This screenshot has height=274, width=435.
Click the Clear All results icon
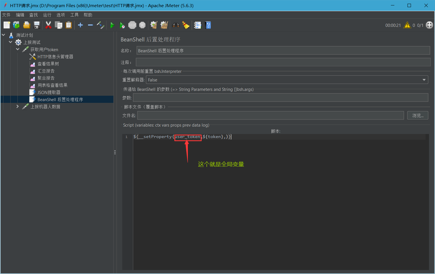coord(164,25)
